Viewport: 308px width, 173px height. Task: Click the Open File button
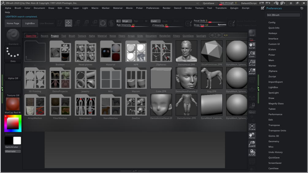click(x=31, y=36)
